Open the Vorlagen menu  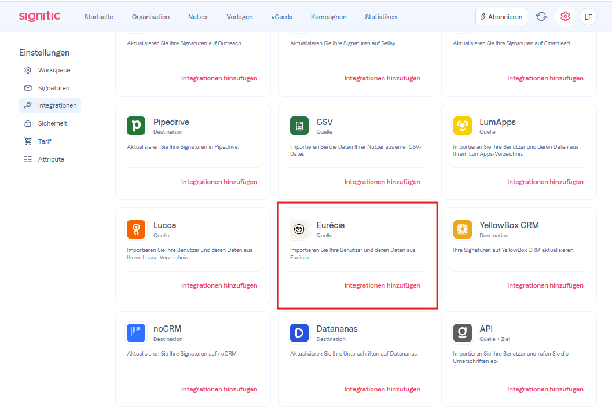[x=240, y=17]
